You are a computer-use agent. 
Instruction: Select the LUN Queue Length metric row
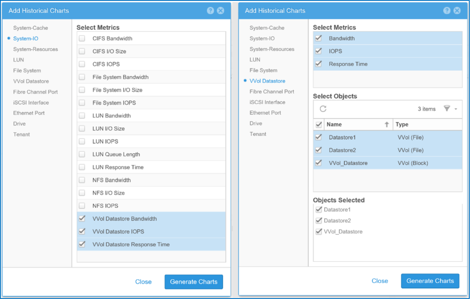coord(151,154)
